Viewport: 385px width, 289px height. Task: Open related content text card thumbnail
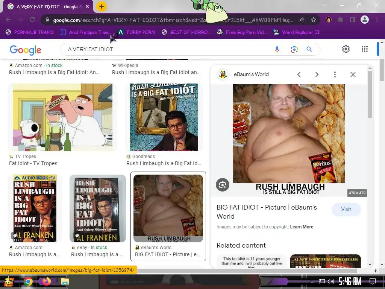pos(252,261)
